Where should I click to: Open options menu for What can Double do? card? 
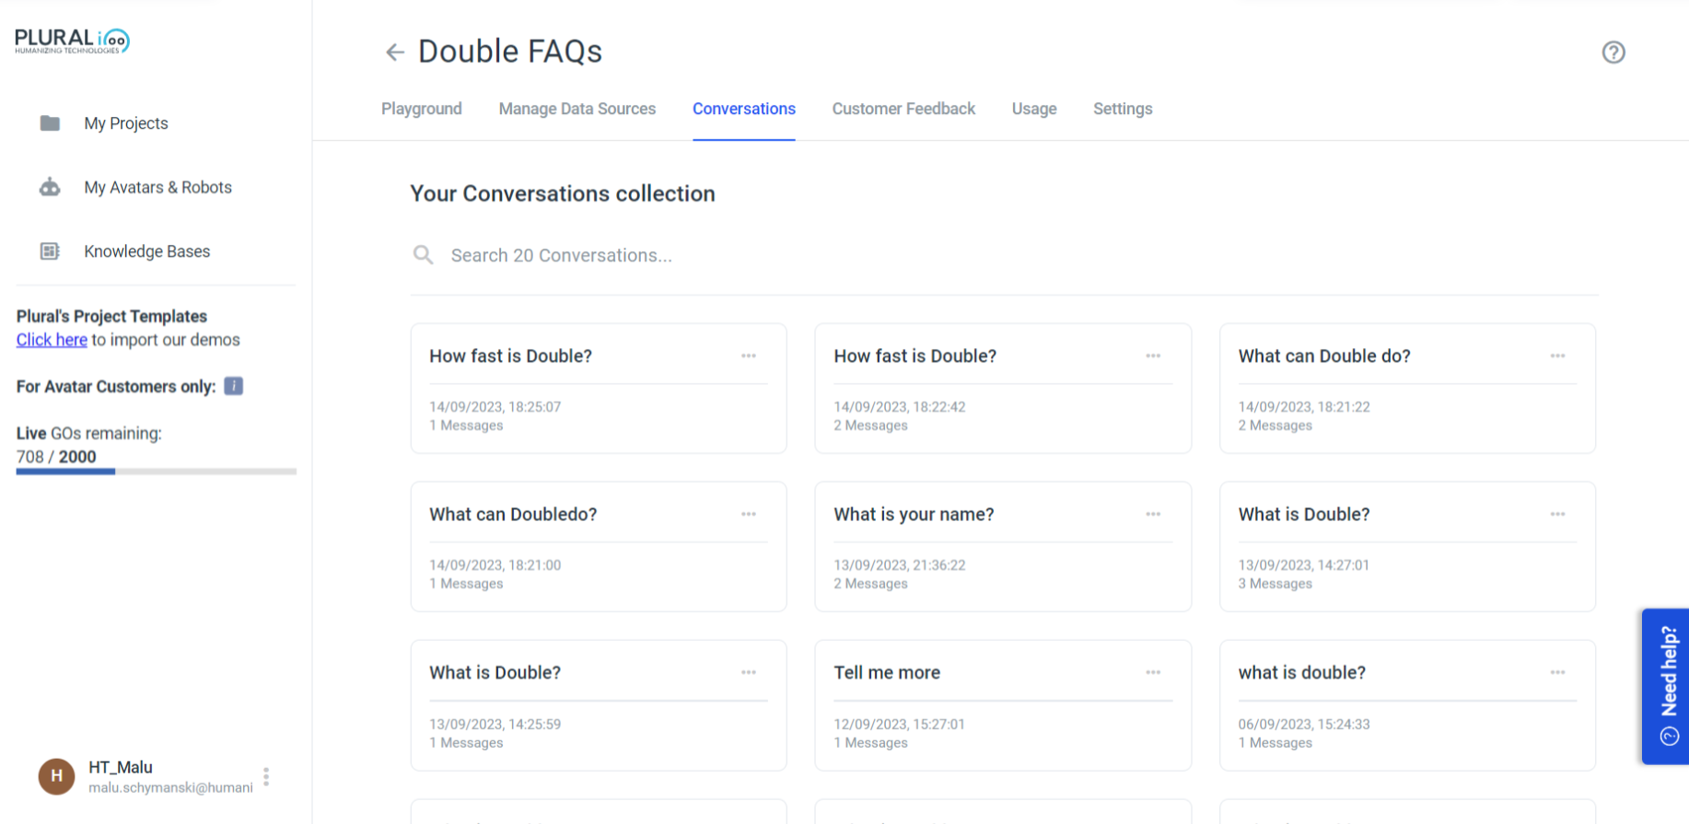1557,356
